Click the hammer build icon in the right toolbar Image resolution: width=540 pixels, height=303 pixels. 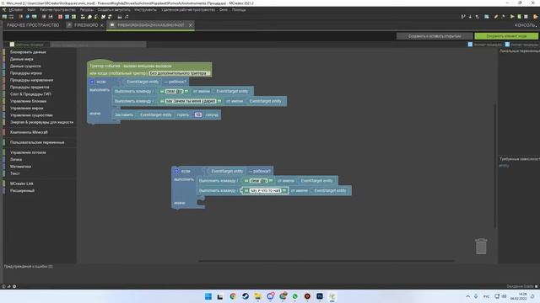coord(503,17)
